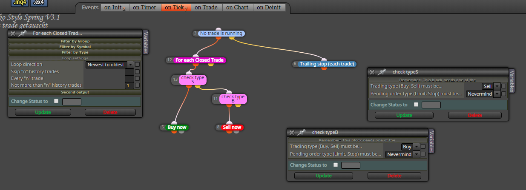
Task: Select the Sell now block
Action: pos(232,127)
